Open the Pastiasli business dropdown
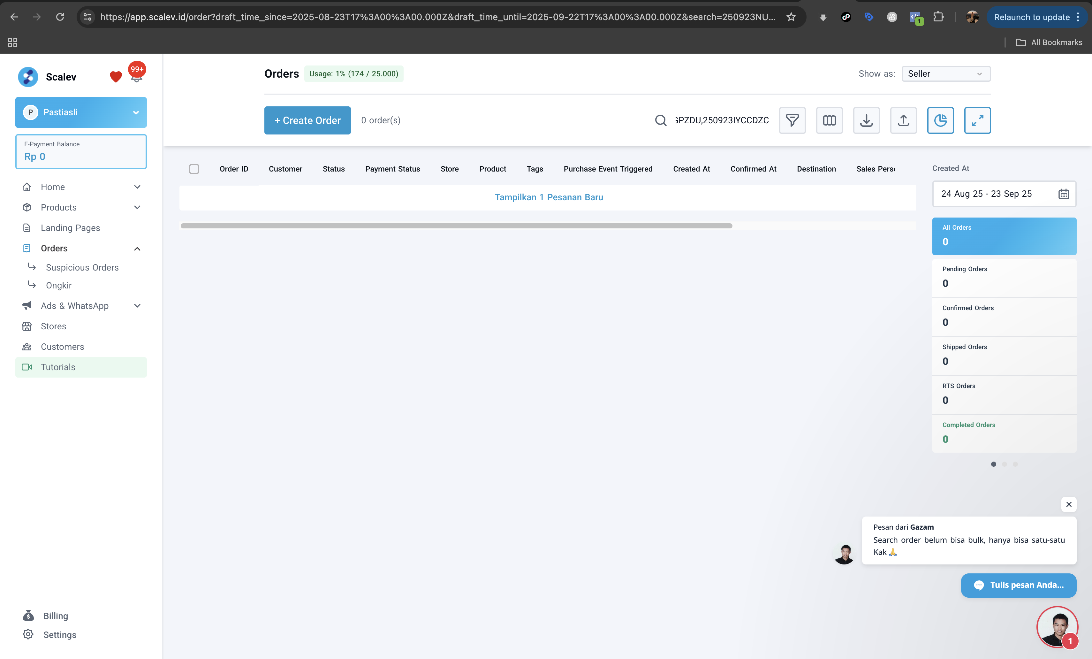The height and width of the screenshot is (659, 1092). (81, 112)
